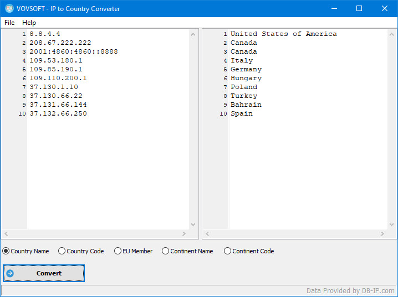The image size is (398, 297).
Task: Click IP address 208.67.222.222 in input list
Action: click(x=60, y=43)
